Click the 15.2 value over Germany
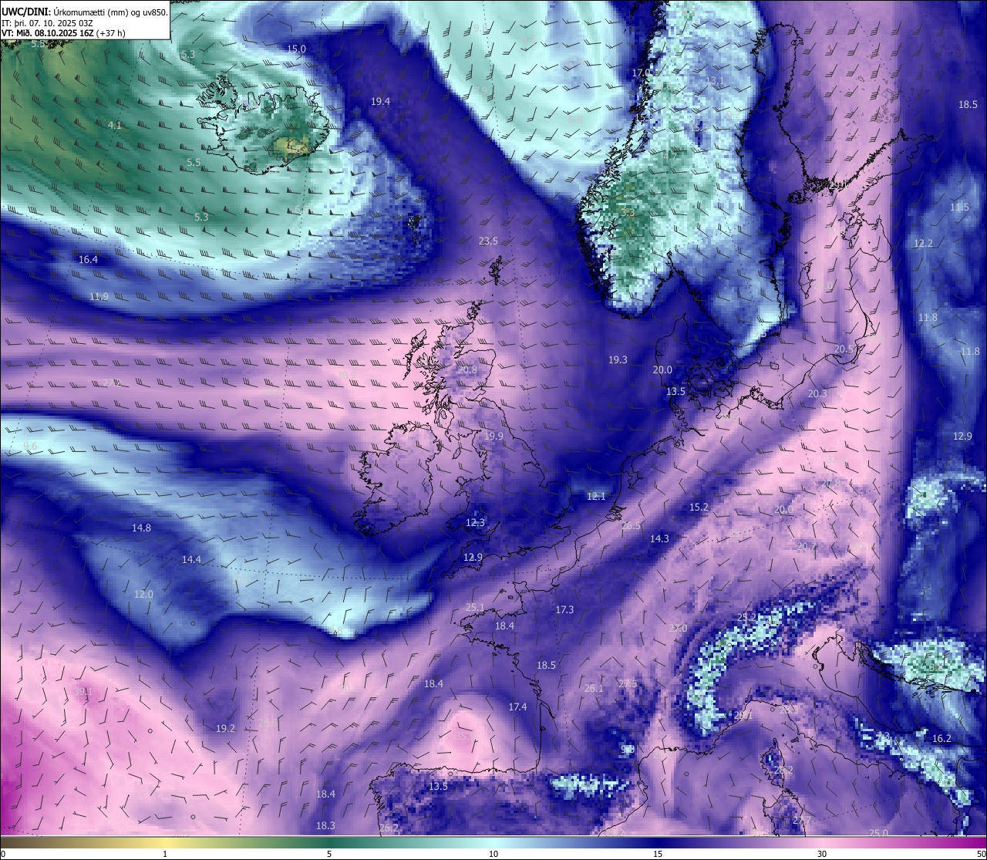987x860 pixels. [x=699, y=507]
